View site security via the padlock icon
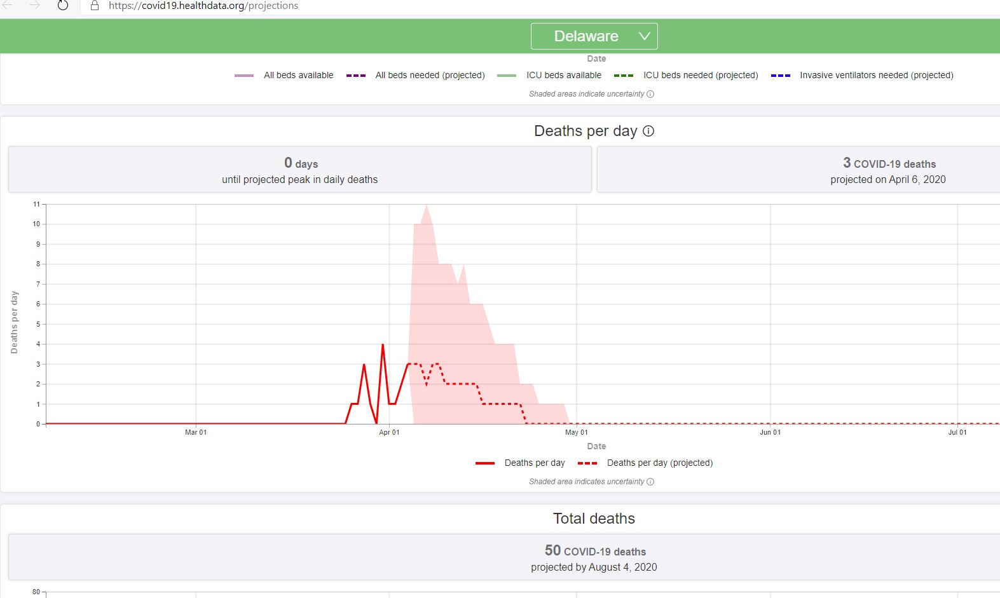This screenshot has height=598, width=1000. tap(95, 6)
